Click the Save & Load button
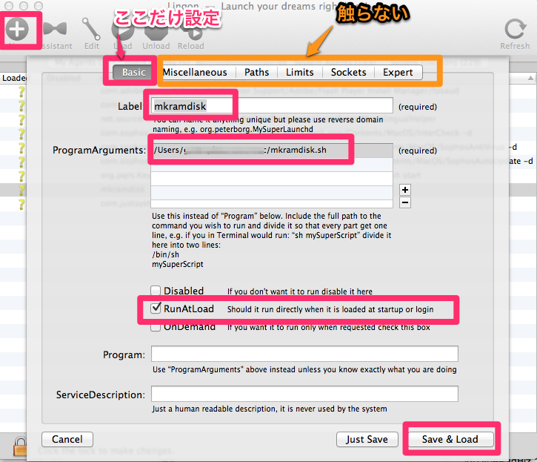Image resolution: width=537 pixels, height=462 pixels. click(x=450, y=439)
